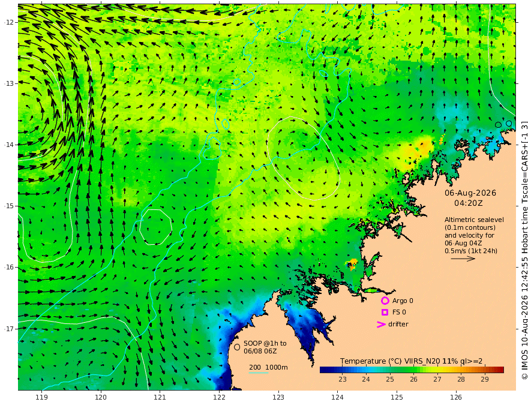Click longitude axis label 124
The height and width of the screenshot is (408, 528).
click(x=337, y=398)
